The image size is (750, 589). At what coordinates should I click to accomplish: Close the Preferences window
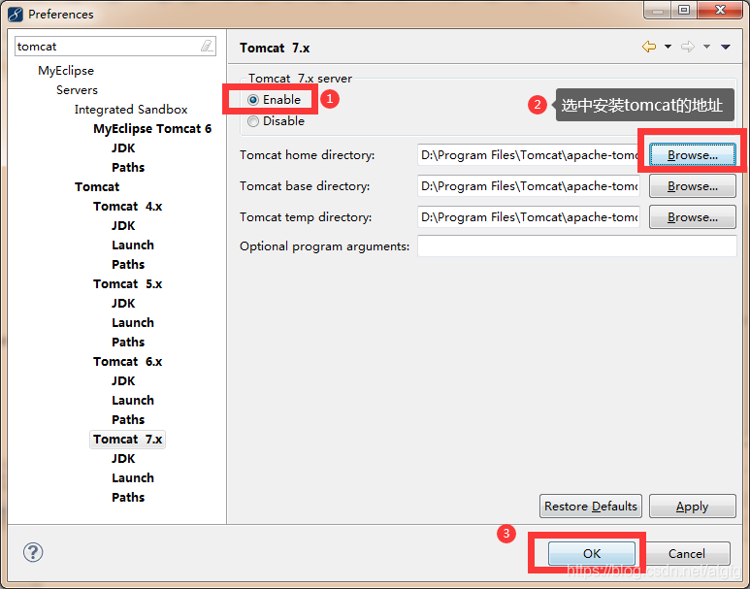tap(720, 10)
